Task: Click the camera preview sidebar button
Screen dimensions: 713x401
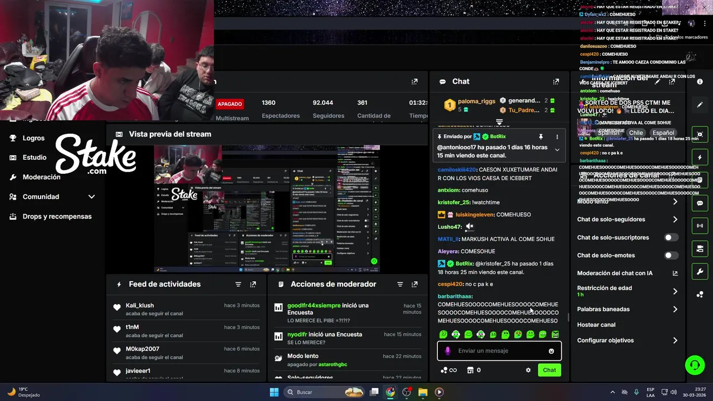Action: (700, 134)
